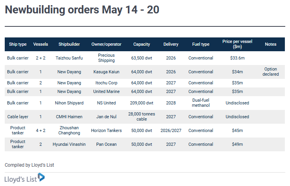Select the Notes column header
Image resolution: width=290 pixels, height=186 pixels.
(x=271, y=45)
